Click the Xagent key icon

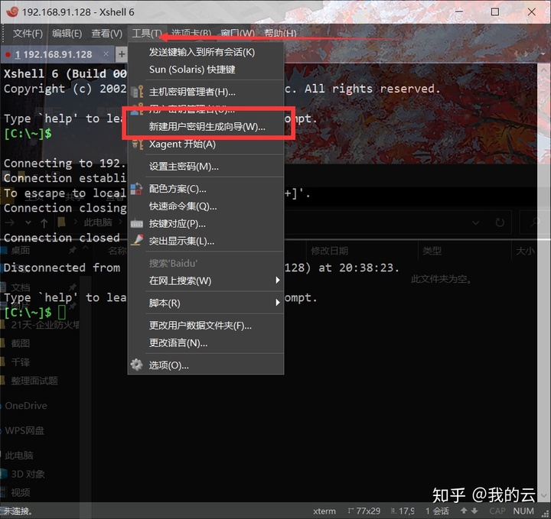(138, 144)
